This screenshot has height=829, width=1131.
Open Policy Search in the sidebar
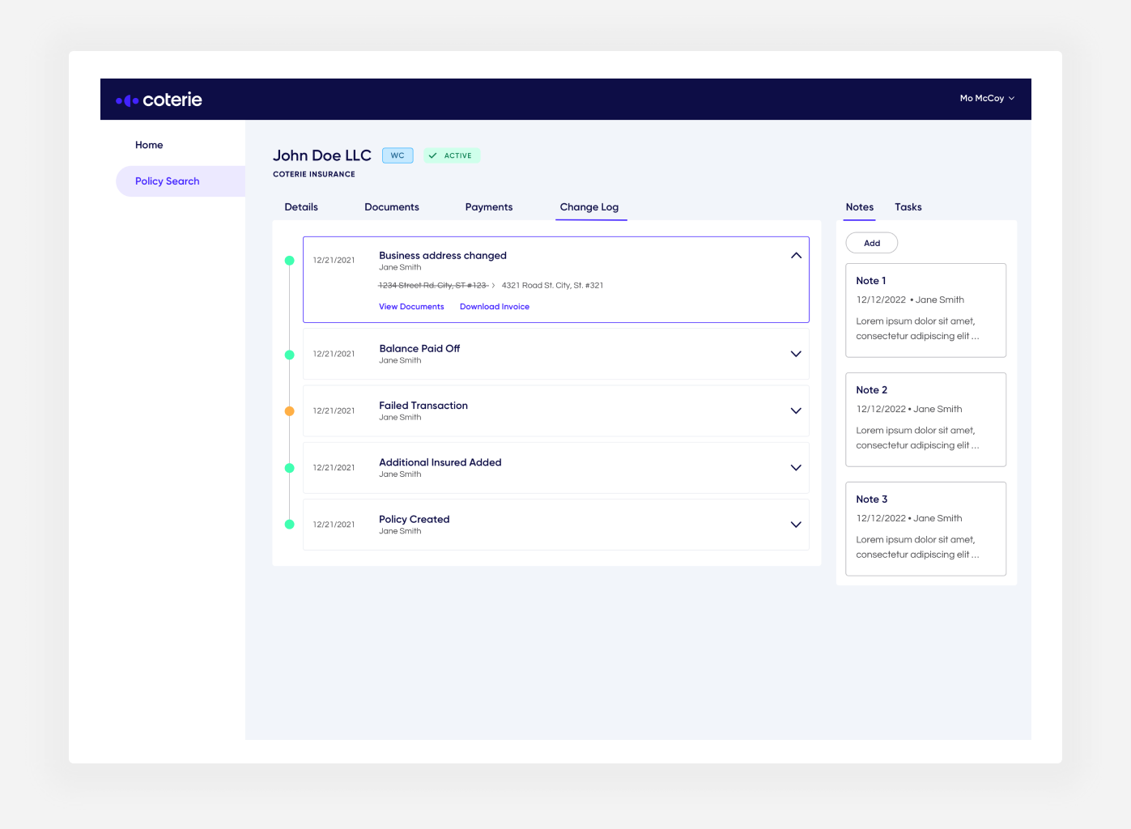[x=181, y=181]
